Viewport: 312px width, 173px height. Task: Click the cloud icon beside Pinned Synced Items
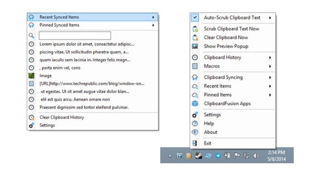click(x=31, y=25)
